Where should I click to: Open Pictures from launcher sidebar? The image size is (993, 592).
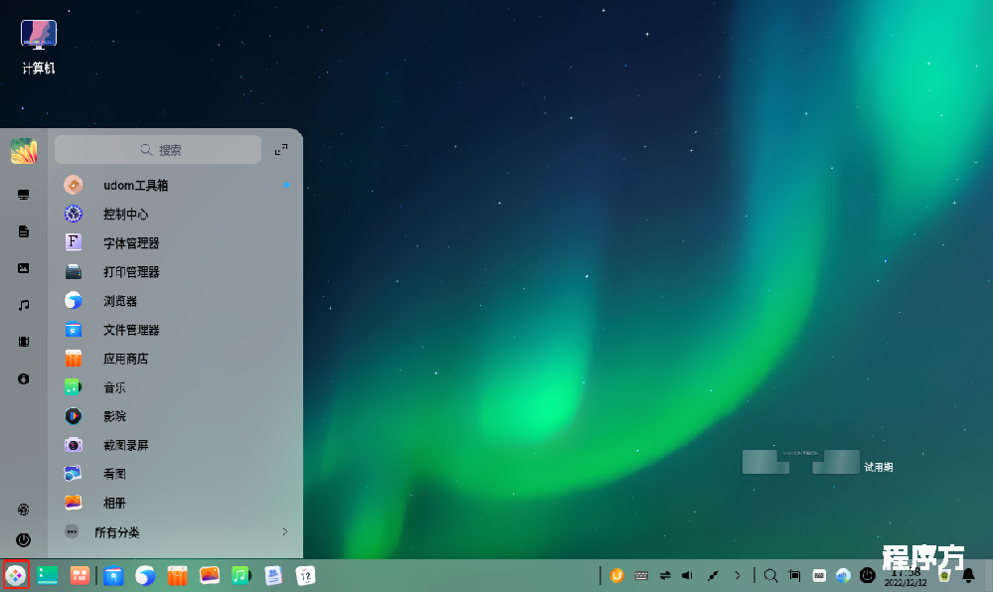[x=24, y=268]
